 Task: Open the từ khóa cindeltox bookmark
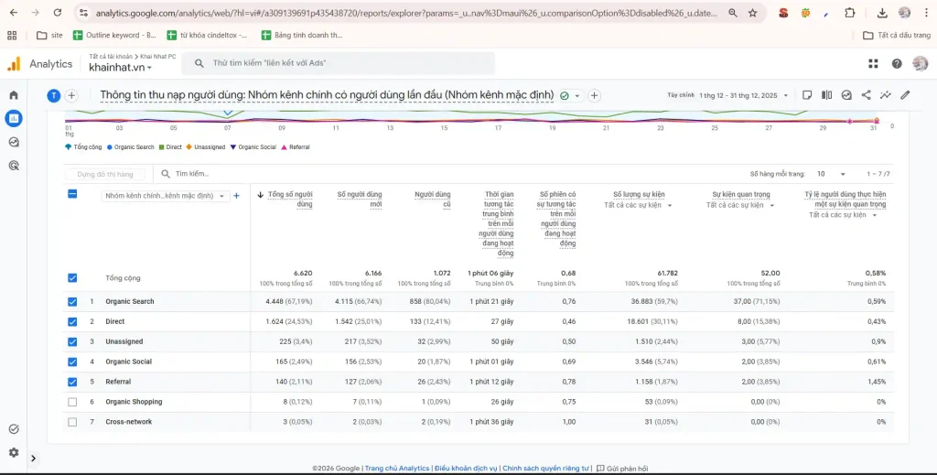click(x=208, y=36)
